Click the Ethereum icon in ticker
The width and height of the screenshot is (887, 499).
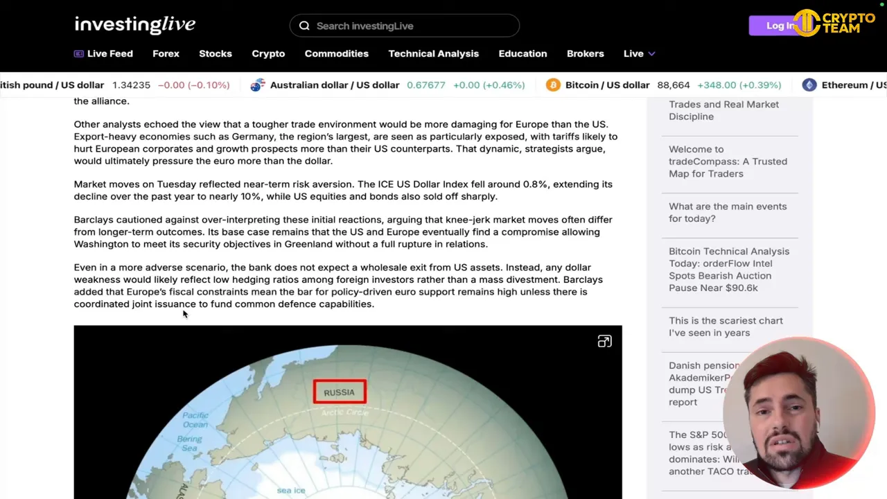click(809, 85)
